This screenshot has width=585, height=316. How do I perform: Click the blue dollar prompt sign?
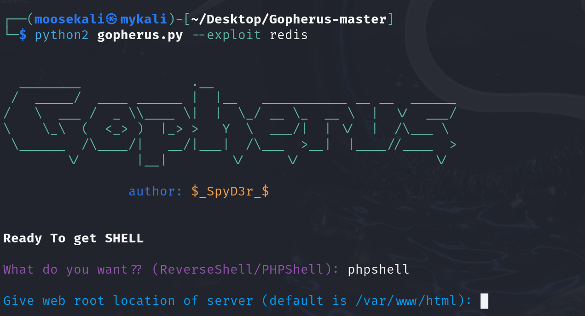click(x=23, y=35)
